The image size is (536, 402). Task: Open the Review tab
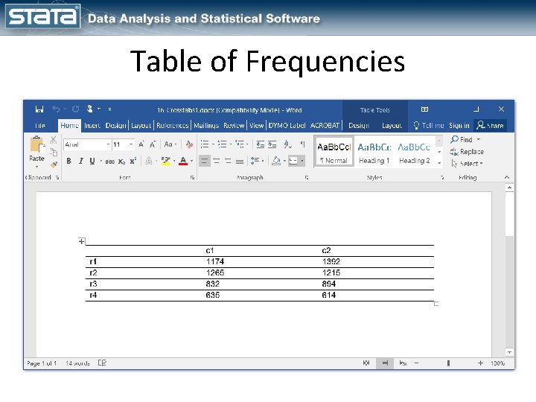coord(234,126)
